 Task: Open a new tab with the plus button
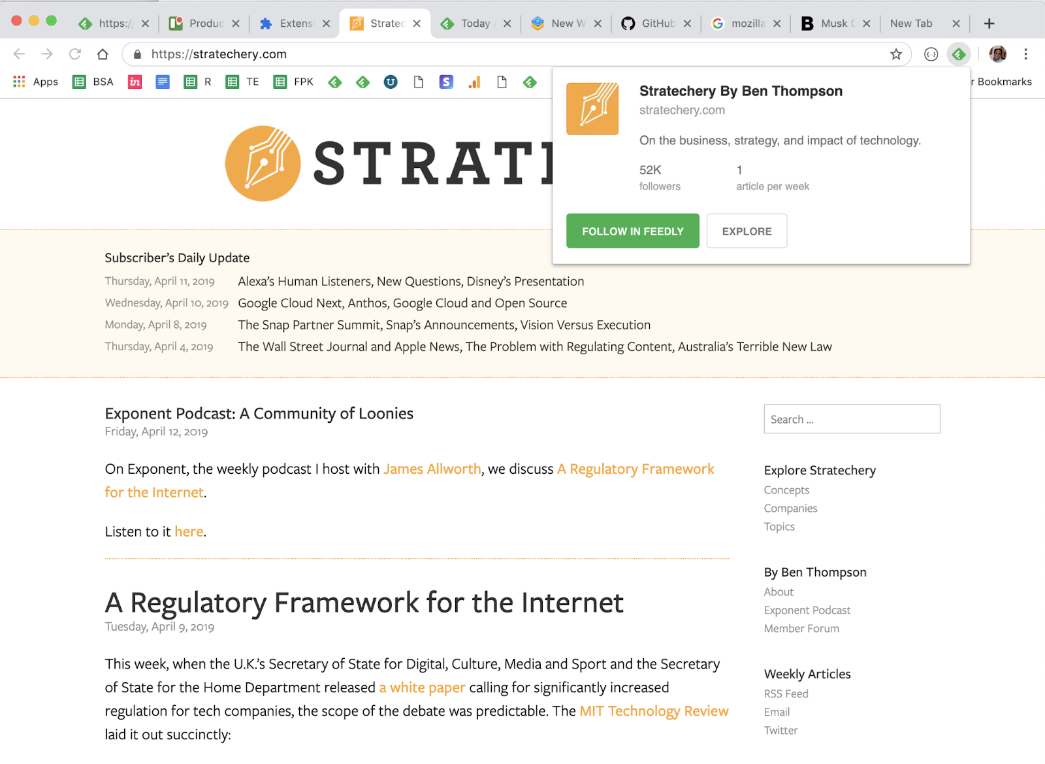click(989, 24)
